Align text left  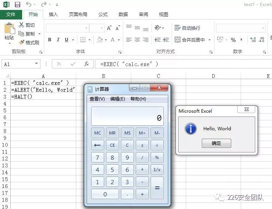point(129,40)
